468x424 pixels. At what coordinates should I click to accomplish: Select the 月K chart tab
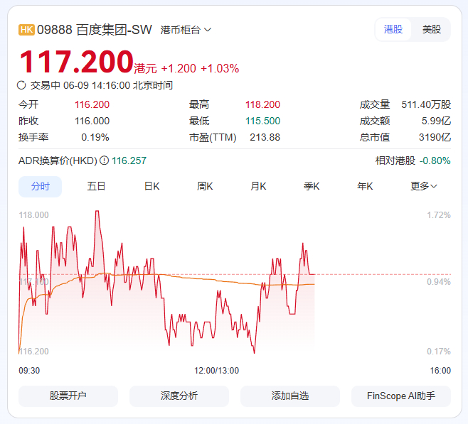258,187
